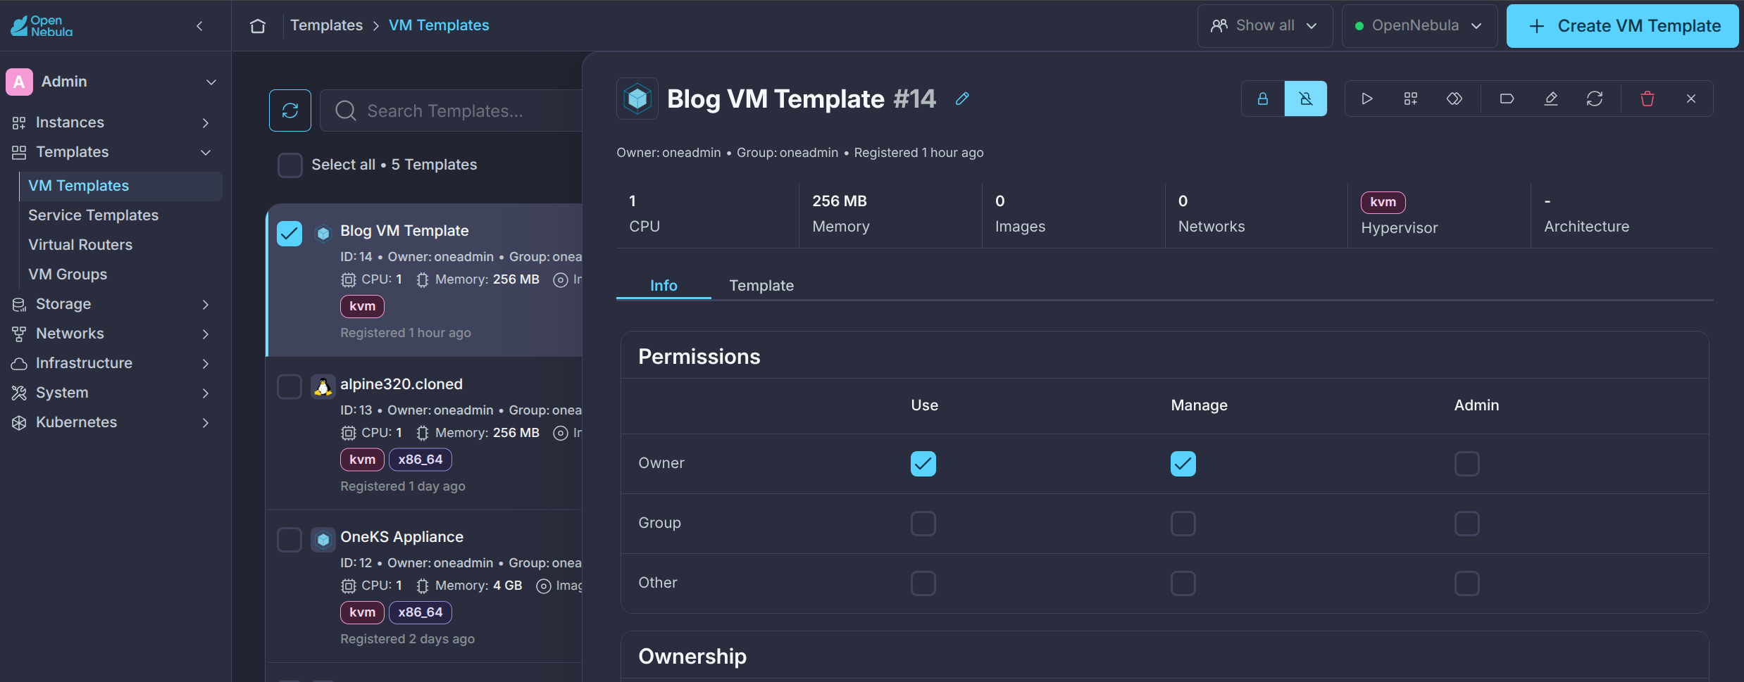Viewport: 1744px width, 682px height.
Task: Toggle Owner Use permission
Action: [x=923, y=464]
